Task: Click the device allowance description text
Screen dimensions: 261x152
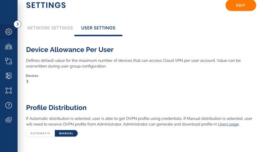Action: [x=133, y=63]
